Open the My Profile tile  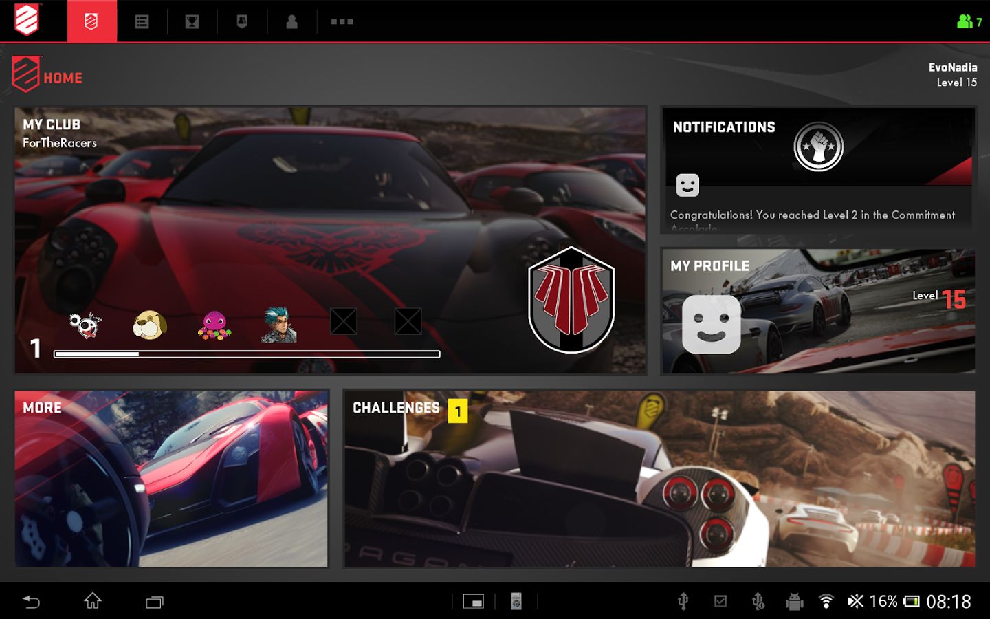click(x=817, y=311)
